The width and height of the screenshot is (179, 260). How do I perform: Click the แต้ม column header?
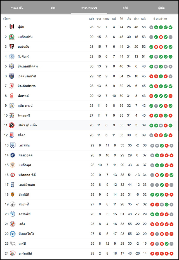(x=144, y=19)
